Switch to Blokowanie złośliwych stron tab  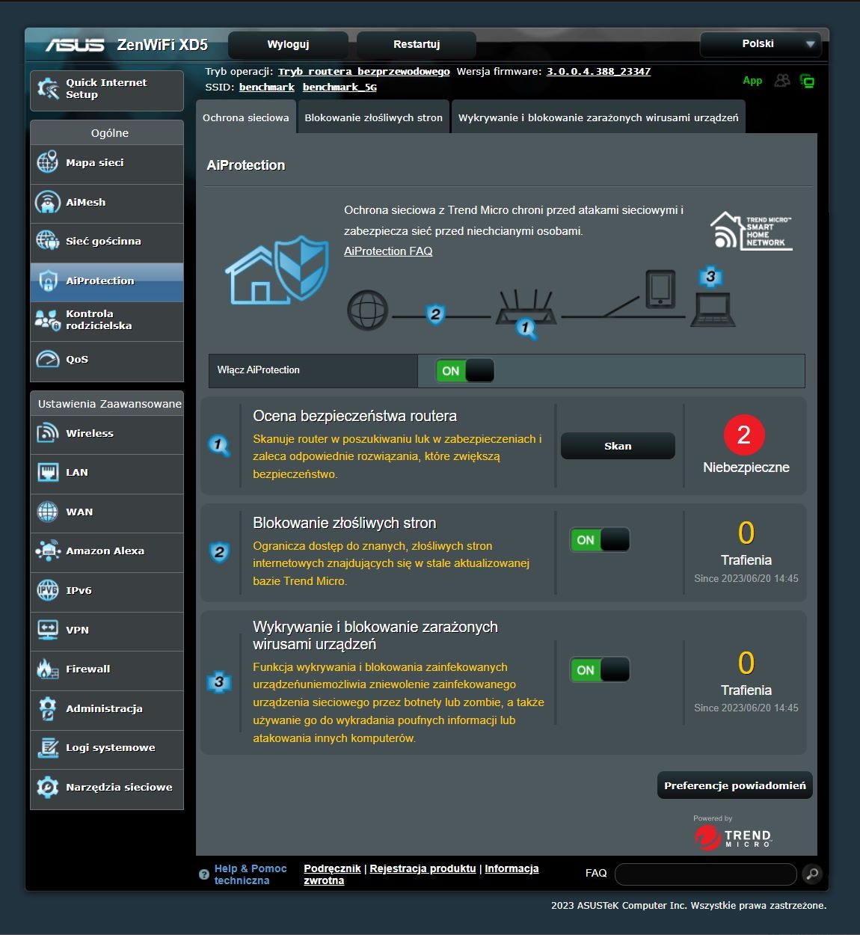point(374,117)
